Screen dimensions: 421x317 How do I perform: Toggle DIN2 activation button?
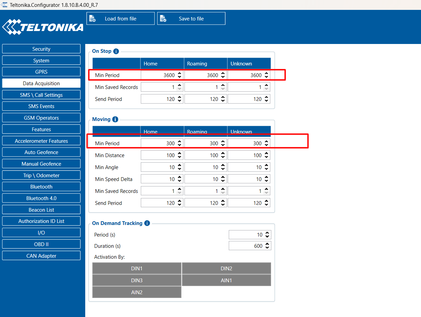pos(226,268)
